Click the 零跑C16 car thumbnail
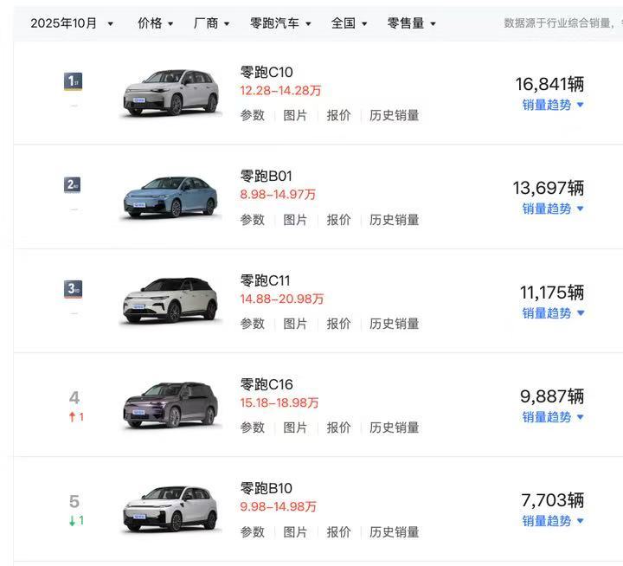The height and width of the screenshot is (566, 623). pyautogui.click(x=171, y=404)
